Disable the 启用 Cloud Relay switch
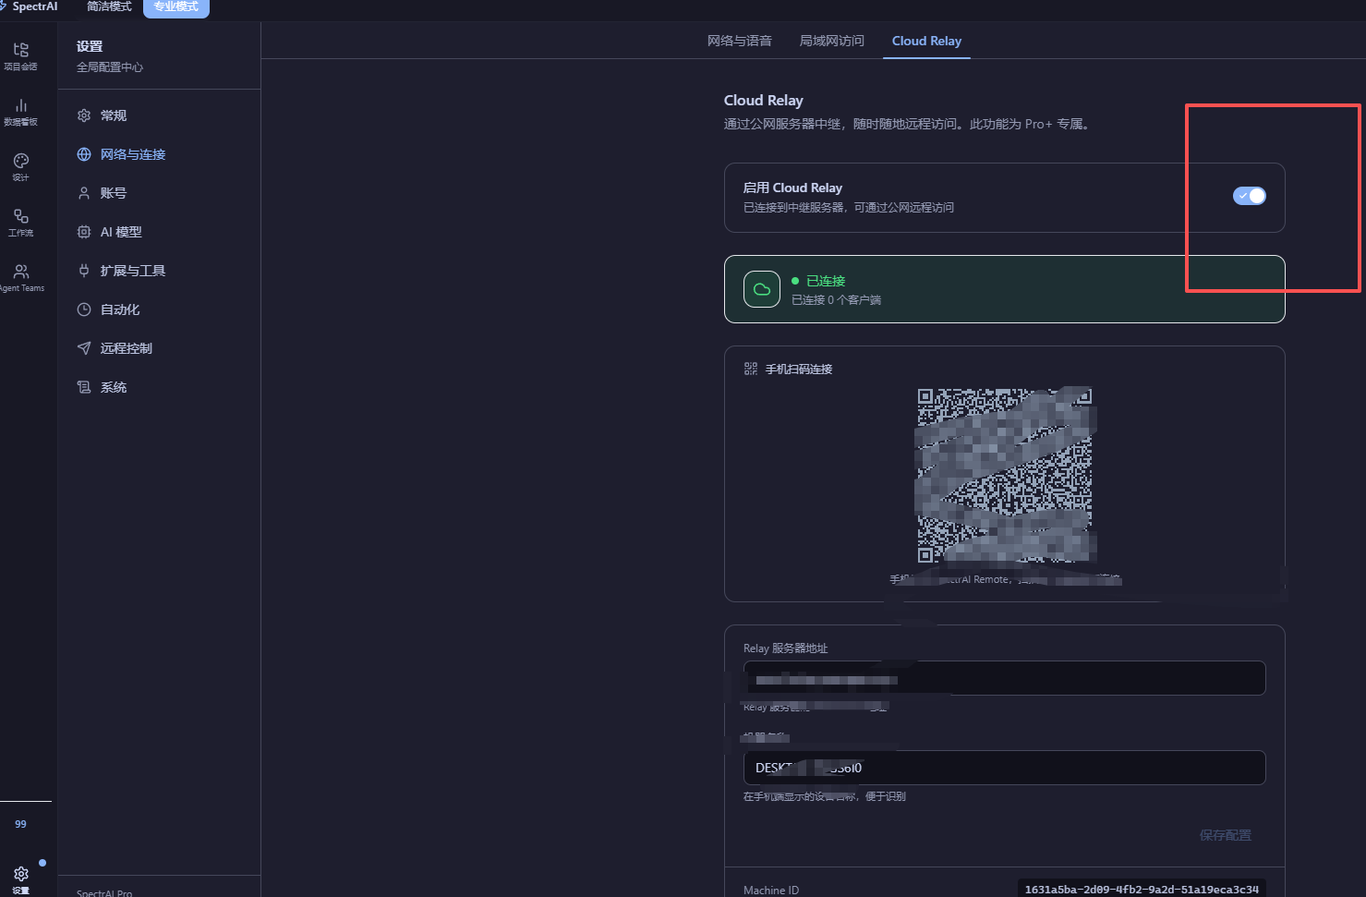 [1250, 196]
